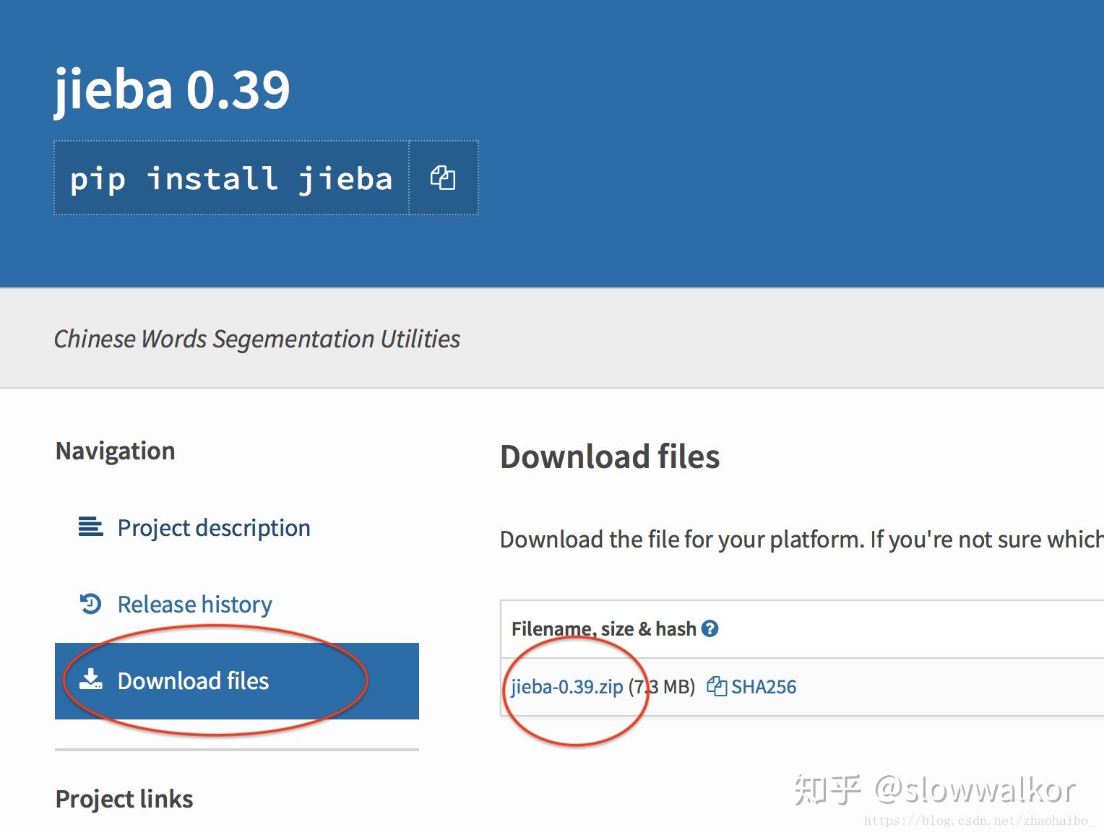The width and height of the screenshot is (1104, 835).
Task: Download the jieba-0.39.zip file
Action: pos(567,686)
